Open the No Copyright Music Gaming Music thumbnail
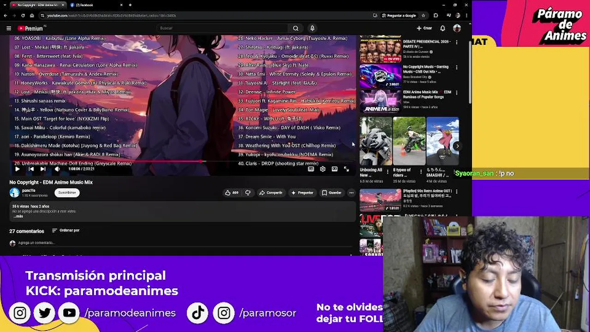590x332 pixels. 380,76
